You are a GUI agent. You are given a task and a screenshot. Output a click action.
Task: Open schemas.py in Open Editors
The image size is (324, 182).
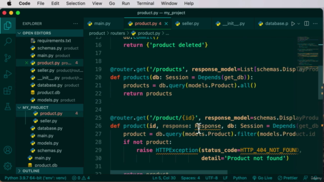[50, 48]
